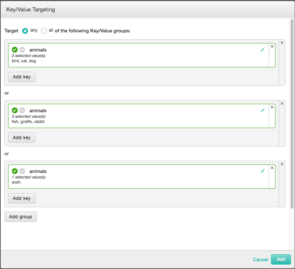Click Add key in the sloth group
This screenshot has width=295, height=269.
click(x=22, y=198)
